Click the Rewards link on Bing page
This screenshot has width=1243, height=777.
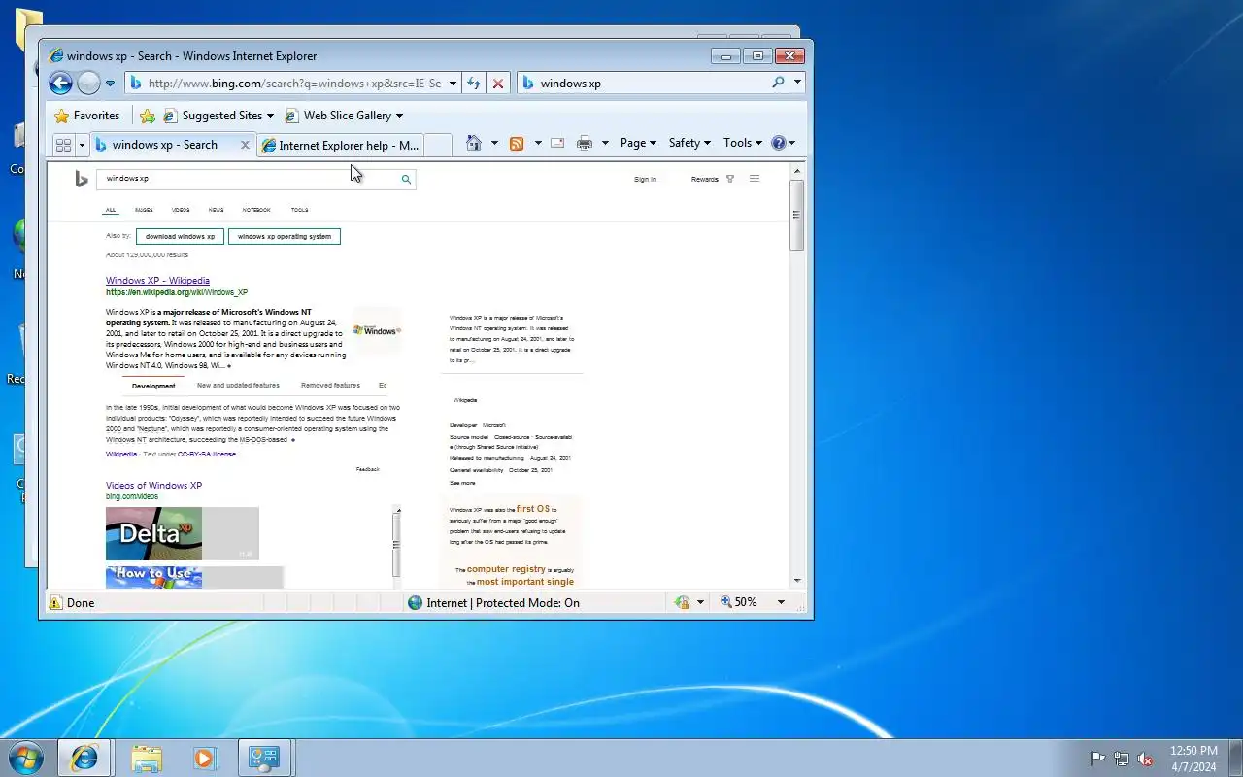pos(705,179)
